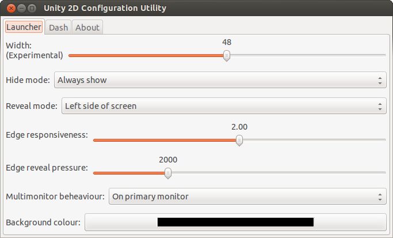Minimize the configuration utility window
Viewport: 393px width, 238px height.
[x=21, y=8]
